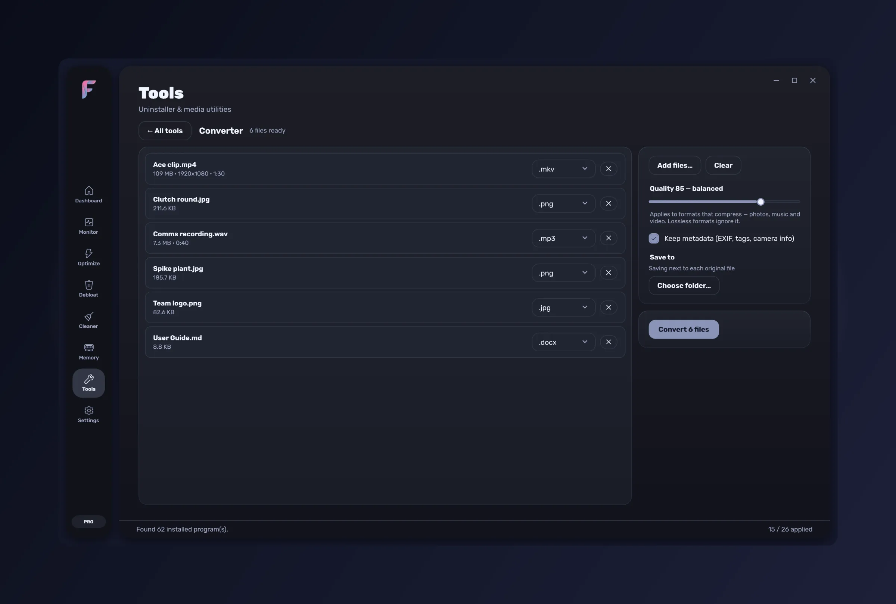Open the .docx format dropdown for User Guide.md
This screenshot has width=896, height=604.
pyautogui.click(x=563, y=342)
